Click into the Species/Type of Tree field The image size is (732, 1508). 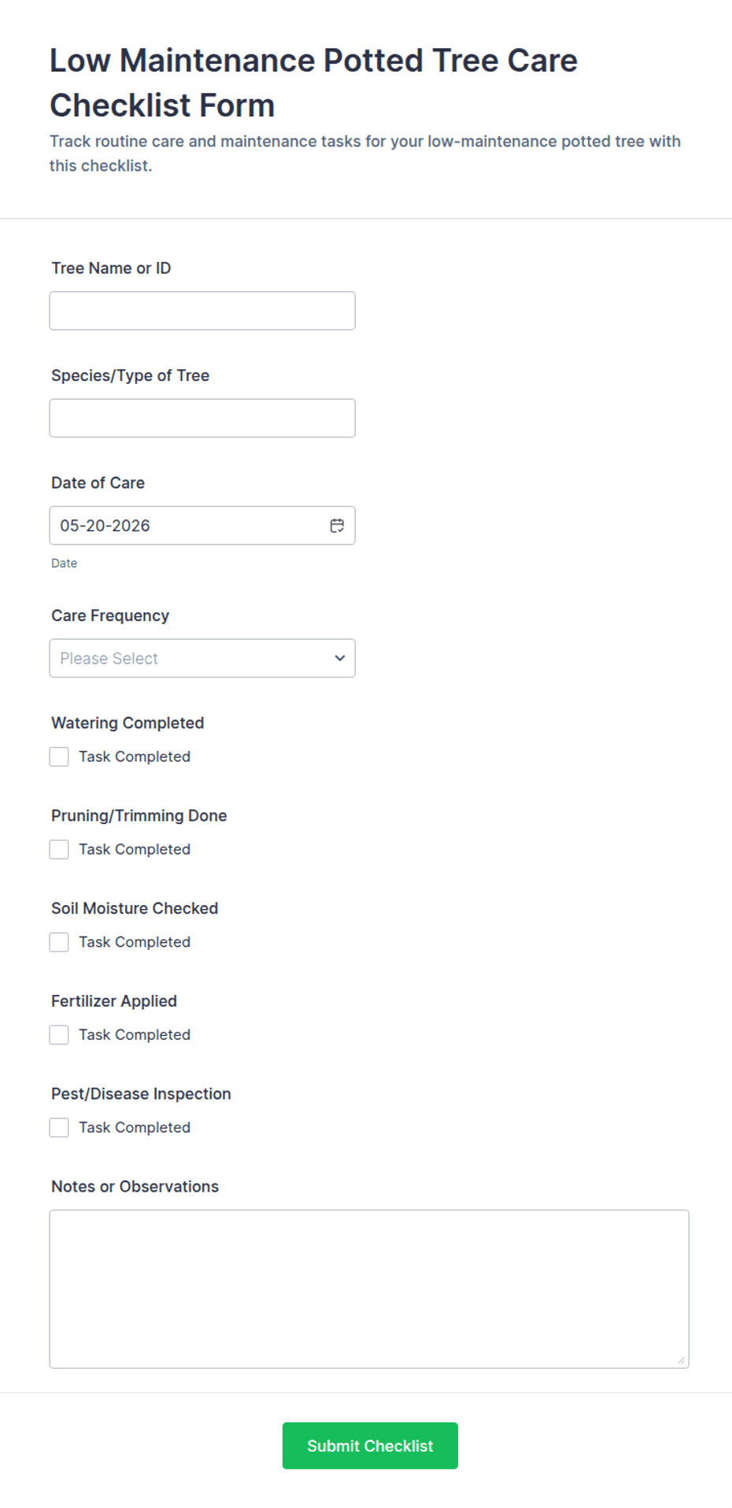(x=202, y=418)
